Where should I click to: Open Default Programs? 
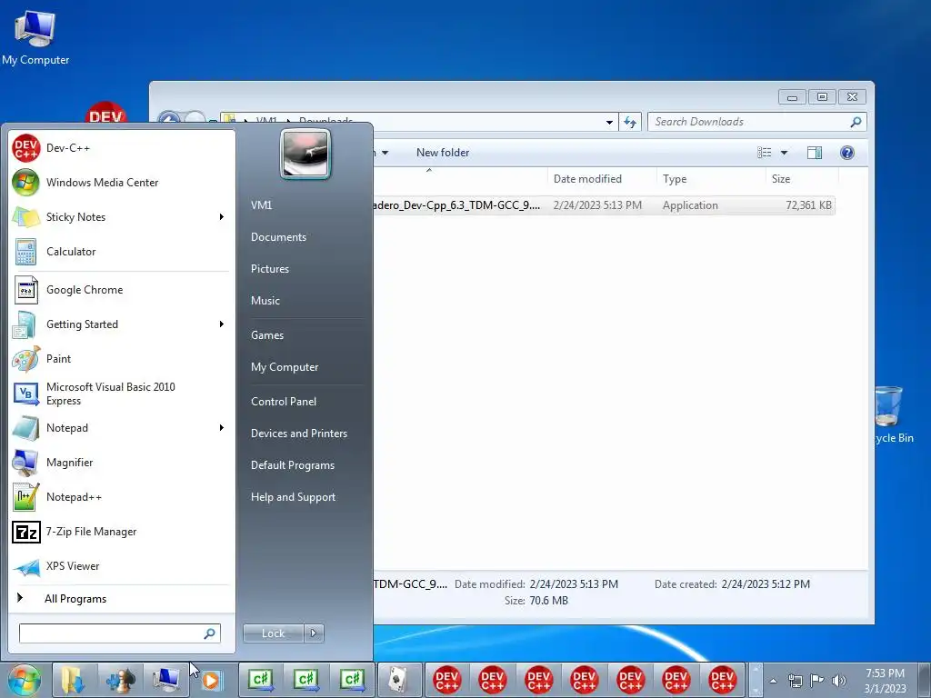tap(292, 465)
